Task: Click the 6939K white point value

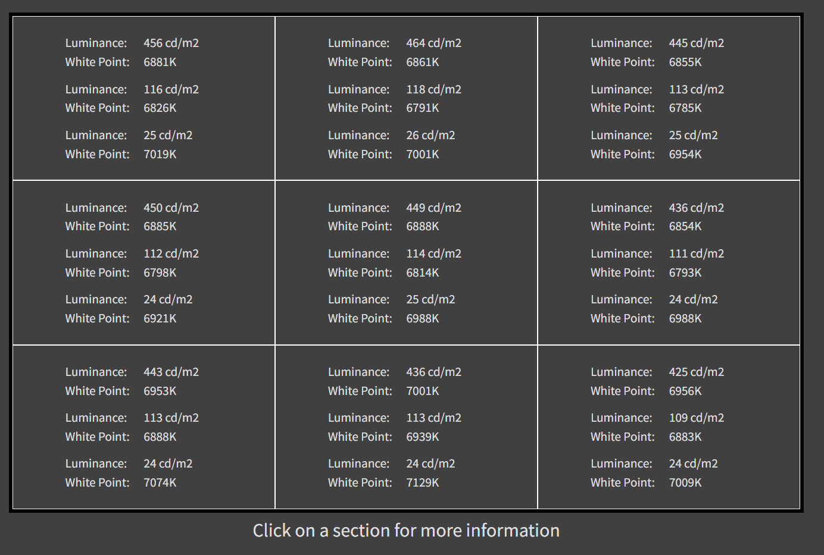Action: click(x=423, y=437)
